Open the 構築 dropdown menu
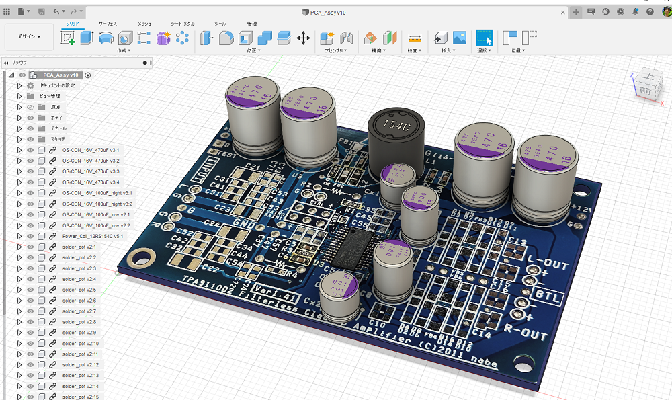The width and height of the screenshot is (672, 400). point(378,50)
